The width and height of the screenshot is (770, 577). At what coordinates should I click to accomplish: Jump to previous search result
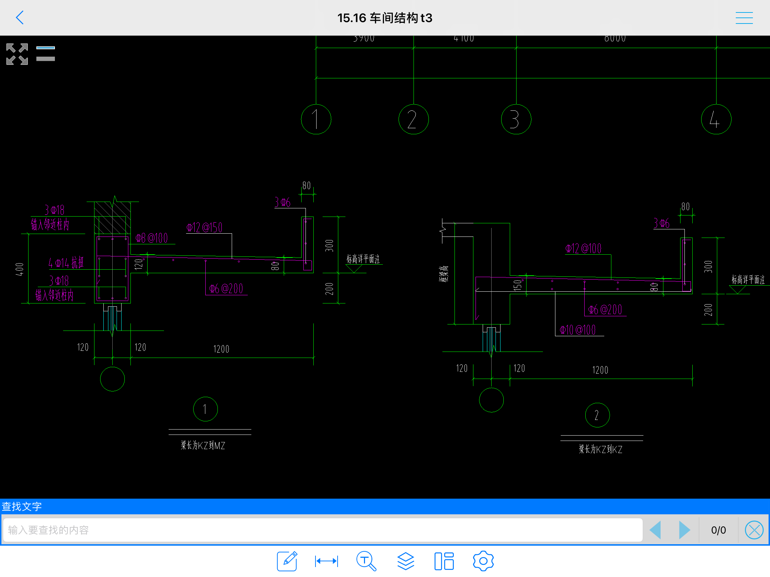click(x=655, y=530)
